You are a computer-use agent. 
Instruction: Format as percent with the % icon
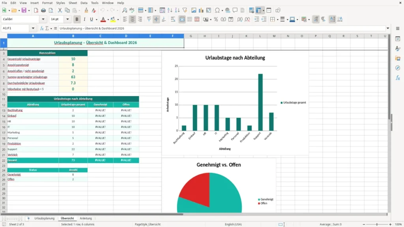pos(216,19)
